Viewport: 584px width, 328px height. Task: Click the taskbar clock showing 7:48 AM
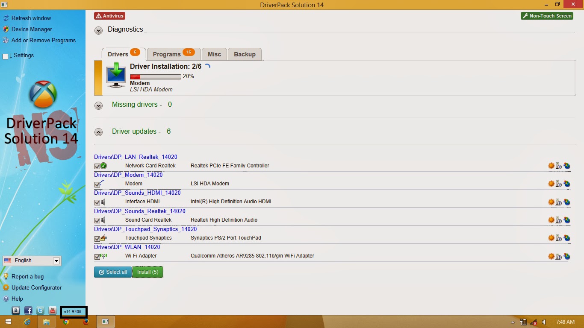pos(565,322)
